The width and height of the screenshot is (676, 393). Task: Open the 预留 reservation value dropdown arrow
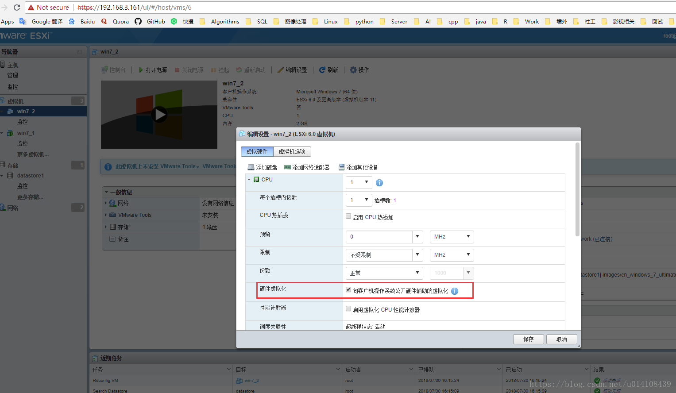417,237
